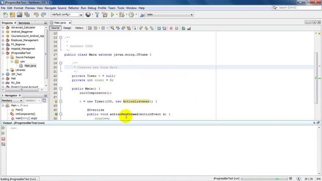Expand the Advanced_Calculator project node
Screen dimensions: 322x181
pyautogui.click(x=3, y=27)
